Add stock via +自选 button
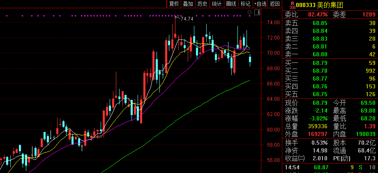 (x=260, y=4)
